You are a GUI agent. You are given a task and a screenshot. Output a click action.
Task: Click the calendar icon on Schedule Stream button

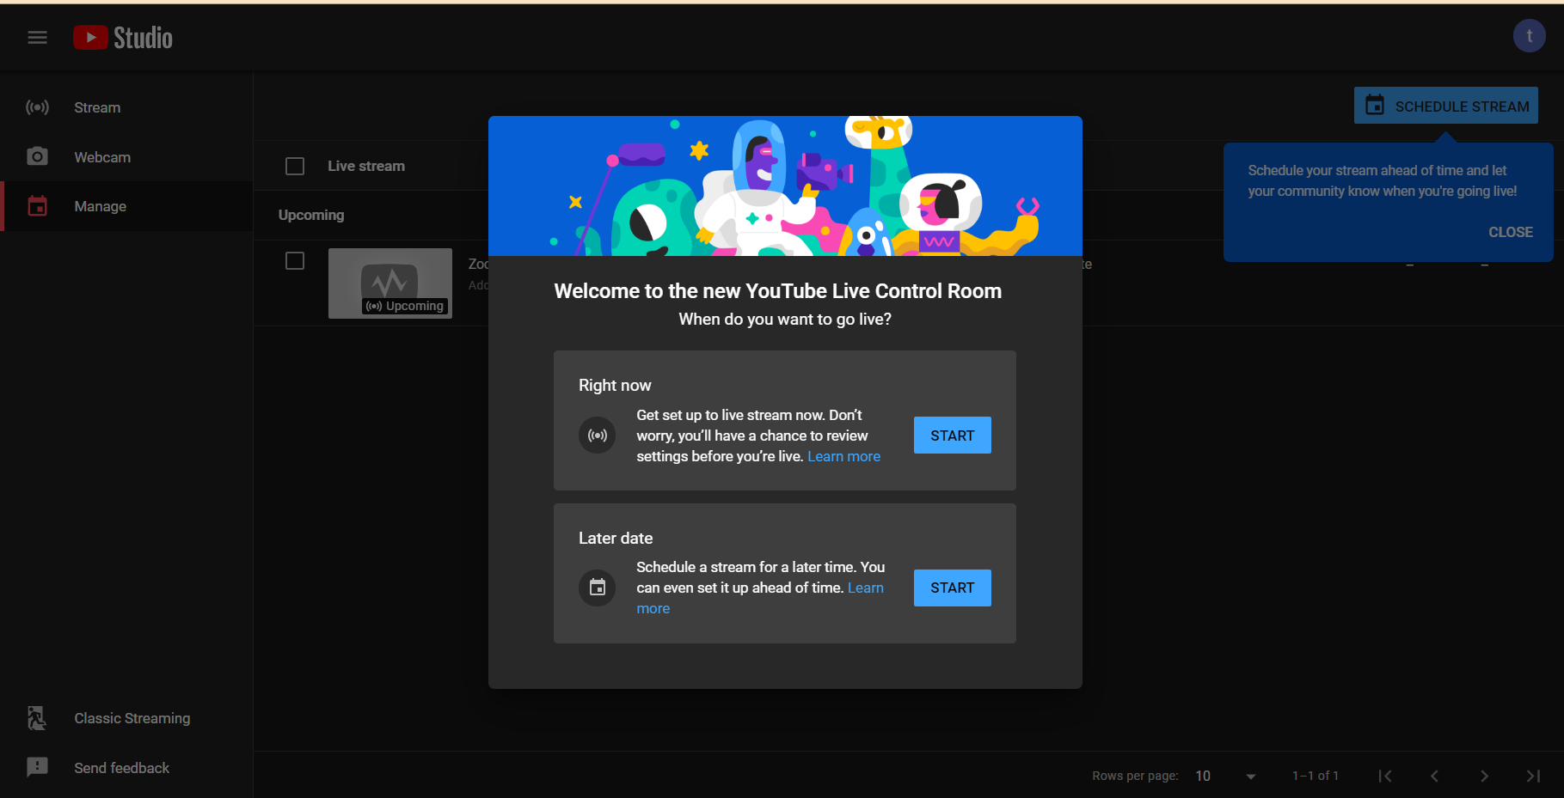(x=1375, y=106)
